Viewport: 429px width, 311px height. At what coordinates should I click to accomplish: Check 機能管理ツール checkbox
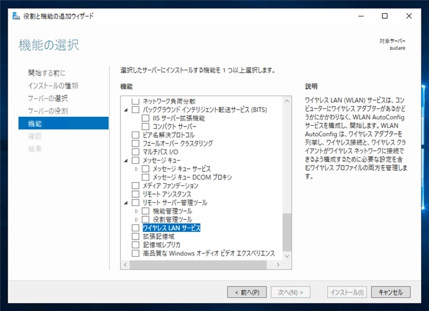(146, 211)
